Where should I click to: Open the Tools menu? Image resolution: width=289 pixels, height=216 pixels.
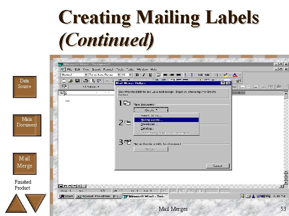(x=120, y=70)
